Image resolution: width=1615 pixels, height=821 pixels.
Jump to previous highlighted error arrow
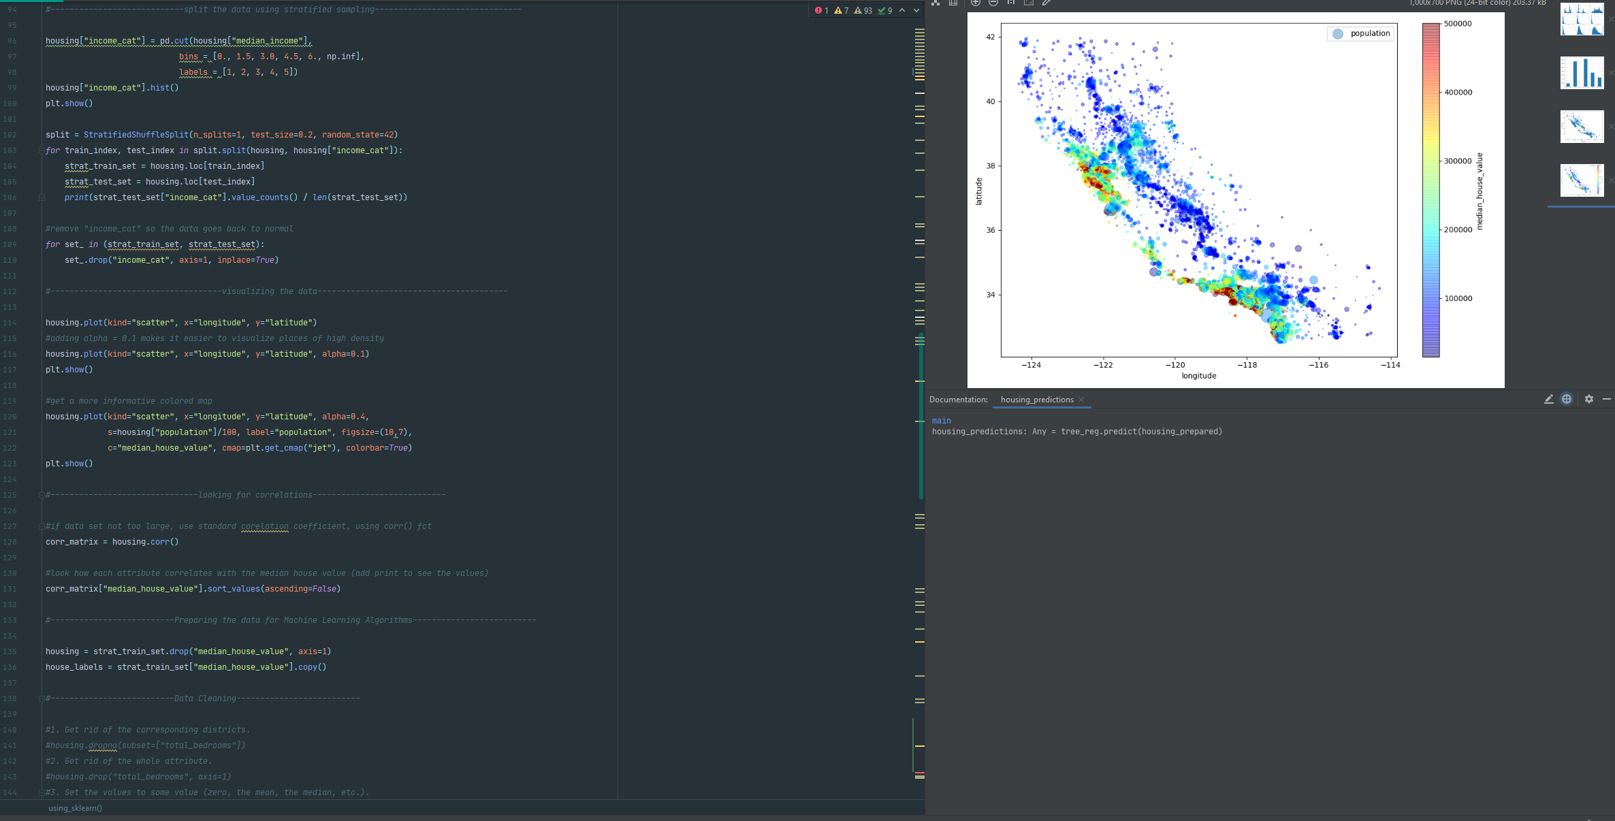pyautogui.click(x=902, y=10)
